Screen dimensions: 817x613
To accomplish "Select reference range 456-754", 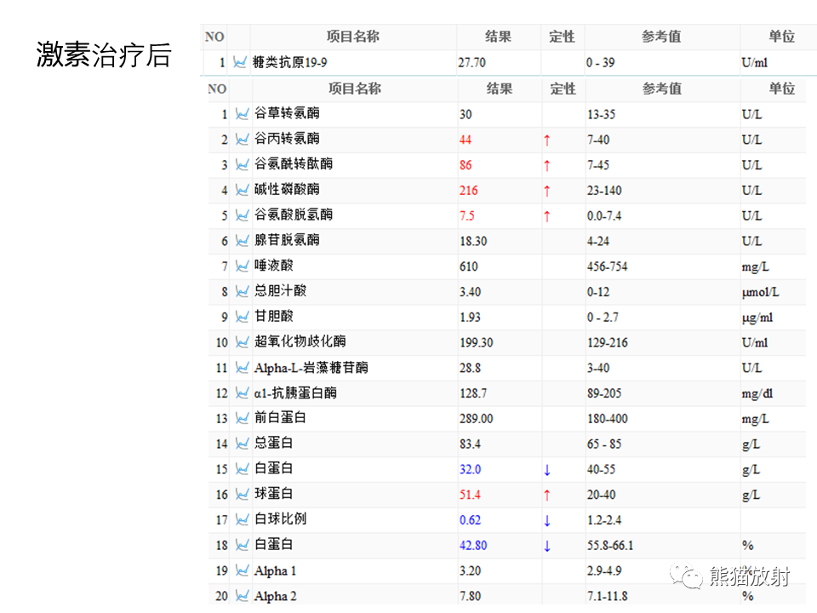I will (607, 266).
